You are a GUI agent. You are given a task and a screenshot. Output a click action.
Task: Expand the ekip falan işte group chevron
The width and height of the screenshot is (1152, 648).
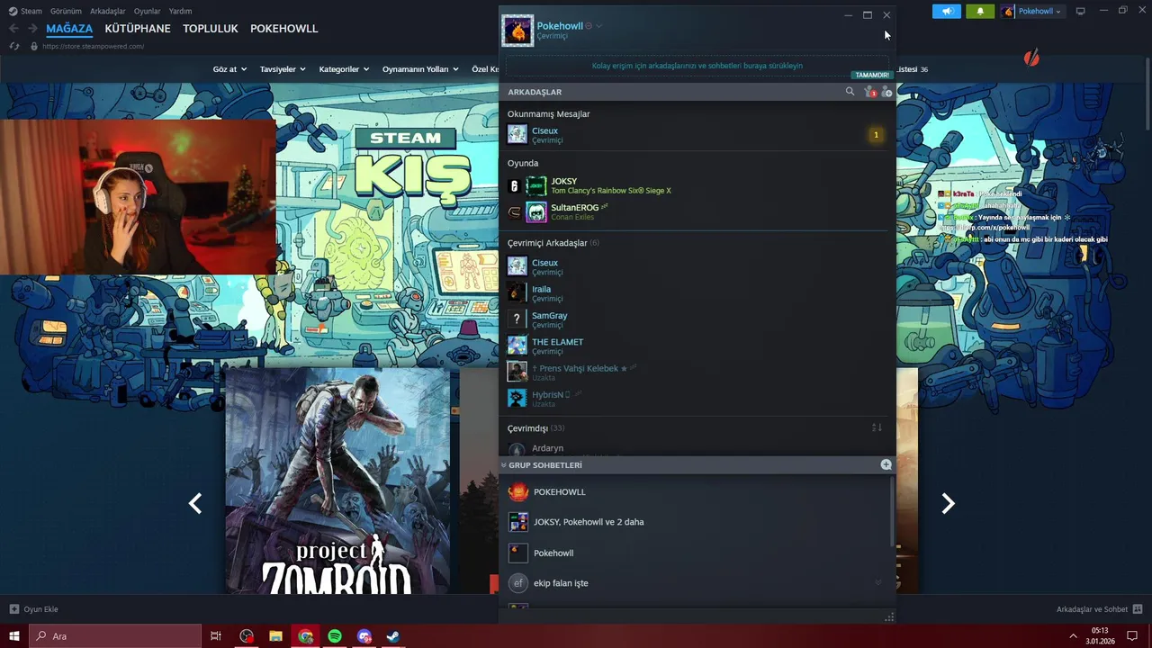pyautogui.click(x=877, y=582)
